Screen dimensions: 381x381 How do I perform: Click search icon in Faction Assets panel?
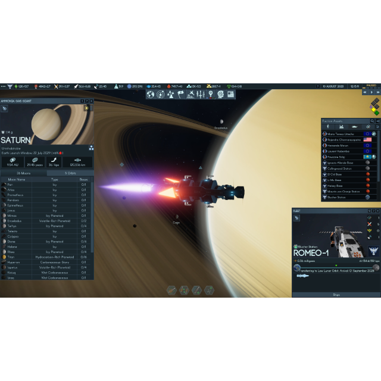coord(372,121)
